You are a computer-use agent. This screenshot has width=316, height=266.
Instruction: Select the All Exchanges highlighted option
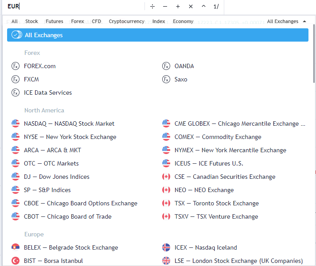157,35
